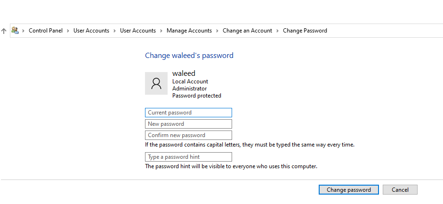Click the Change password button

349,189
